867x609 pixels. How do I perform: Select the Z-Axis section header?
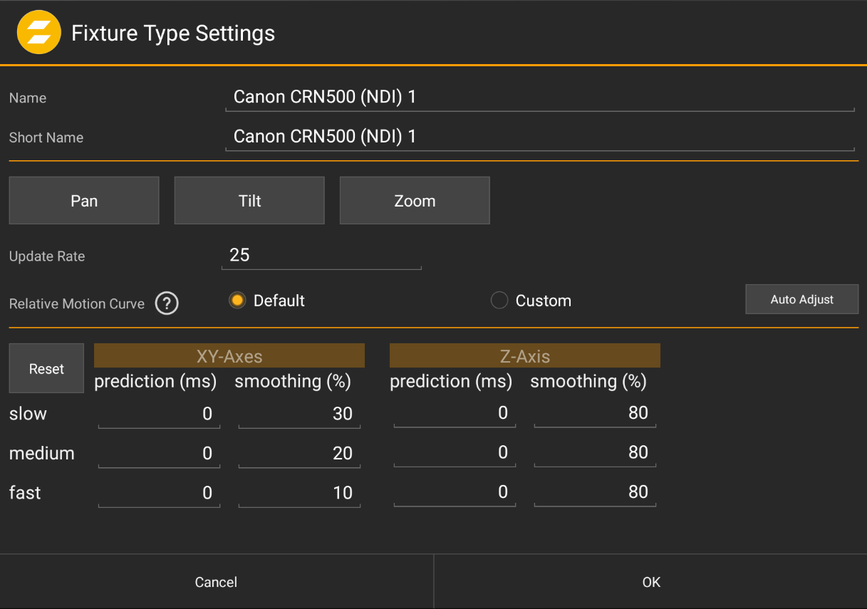(x=524, y=355)
